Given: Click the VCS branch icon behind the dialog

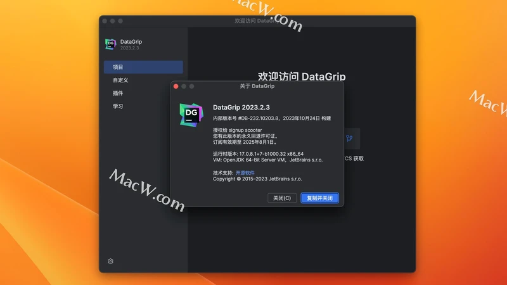Looking at the screenshot, I should [349, 137].
